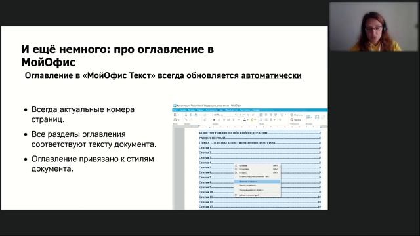Click bullet 'Всегда актуальные номера страниц.'

[83, 114]
